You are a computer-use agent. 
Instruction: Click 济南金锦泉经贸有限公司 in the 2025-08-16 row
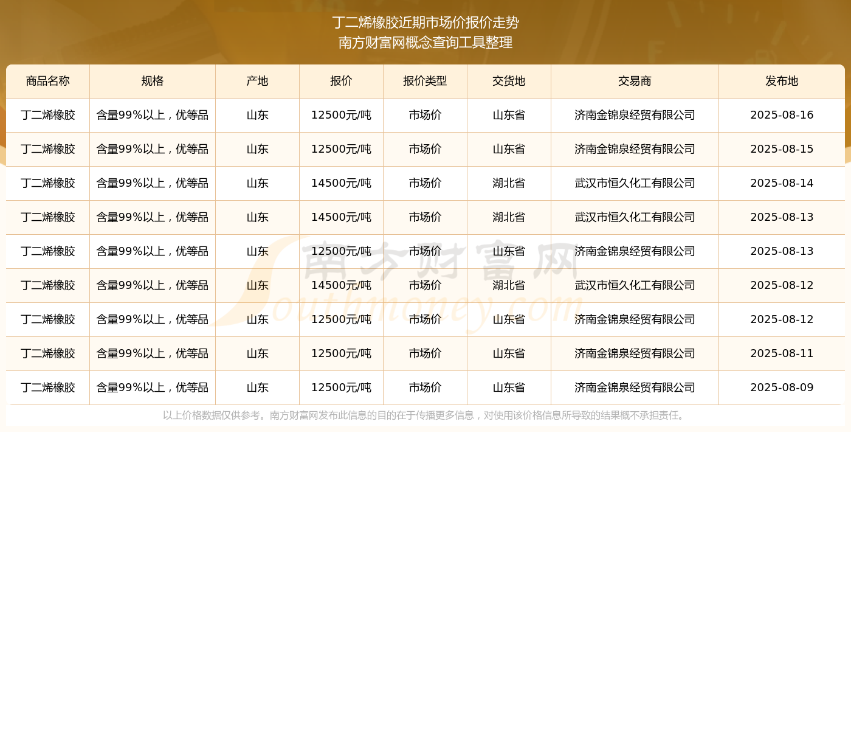coord(635,116)
